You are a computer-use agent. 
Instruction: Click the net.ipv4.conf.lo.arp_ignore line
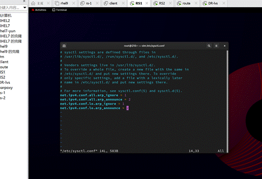coord(92,104)
